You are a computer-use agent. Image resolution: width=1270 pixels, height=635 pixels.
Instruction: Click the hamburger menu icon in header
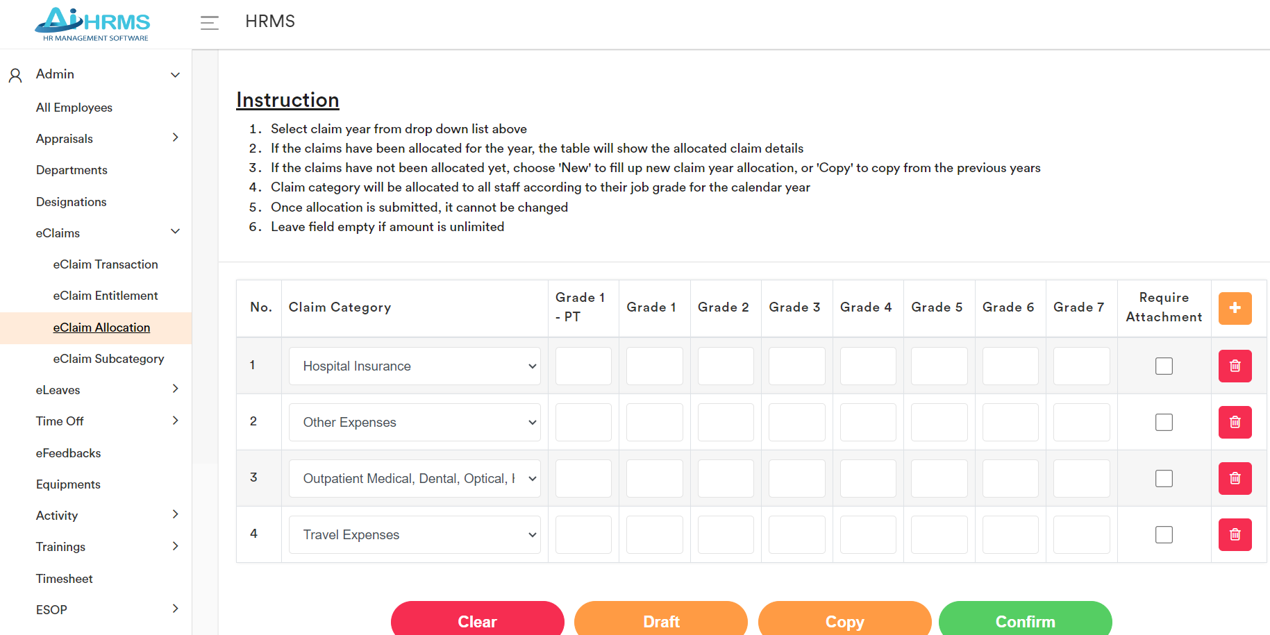click(x=209, y=23)
